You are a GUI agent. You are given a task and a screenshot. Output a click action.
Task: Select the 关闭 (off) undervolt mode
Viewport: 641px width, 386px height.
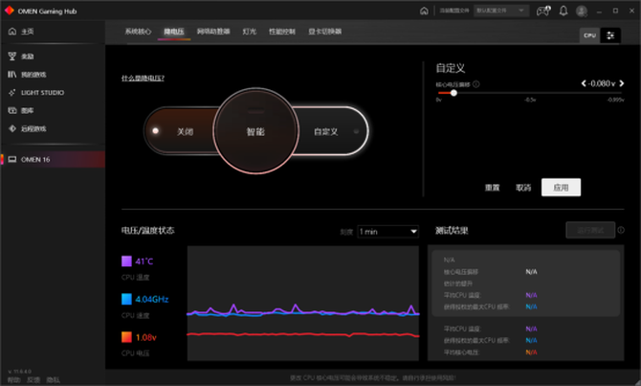point(185,131)
